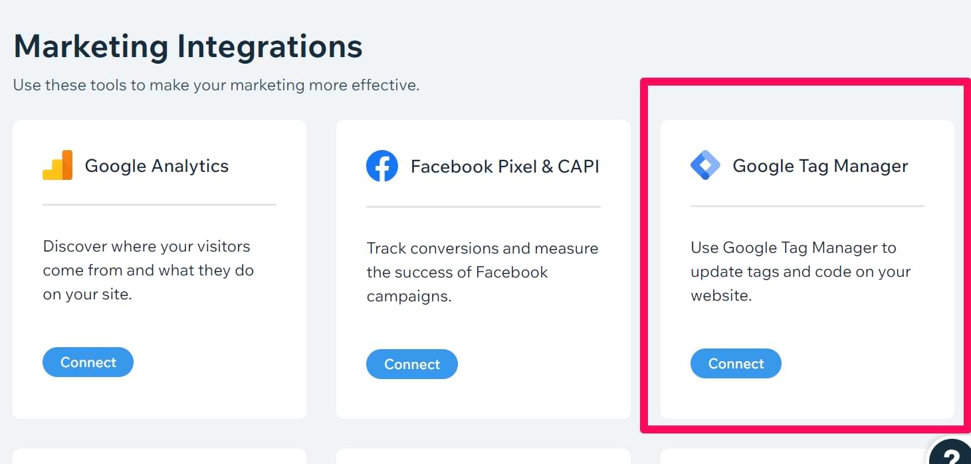Click the Marketing Integrations page heading

pos(188,46)
